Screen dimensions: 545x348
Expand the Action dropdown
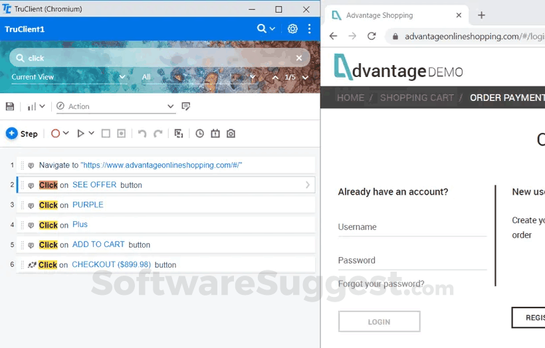coord(171,106)
